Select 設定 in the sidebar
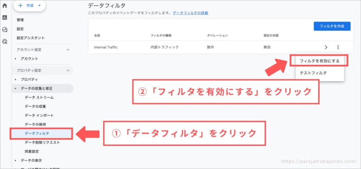Image resolution: width=361 pixels, height=169 pixels. [x=20, y=29]
